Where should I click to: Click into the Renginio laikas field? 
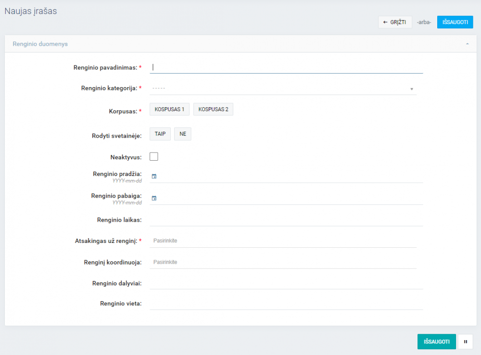(x=287, y=220)
